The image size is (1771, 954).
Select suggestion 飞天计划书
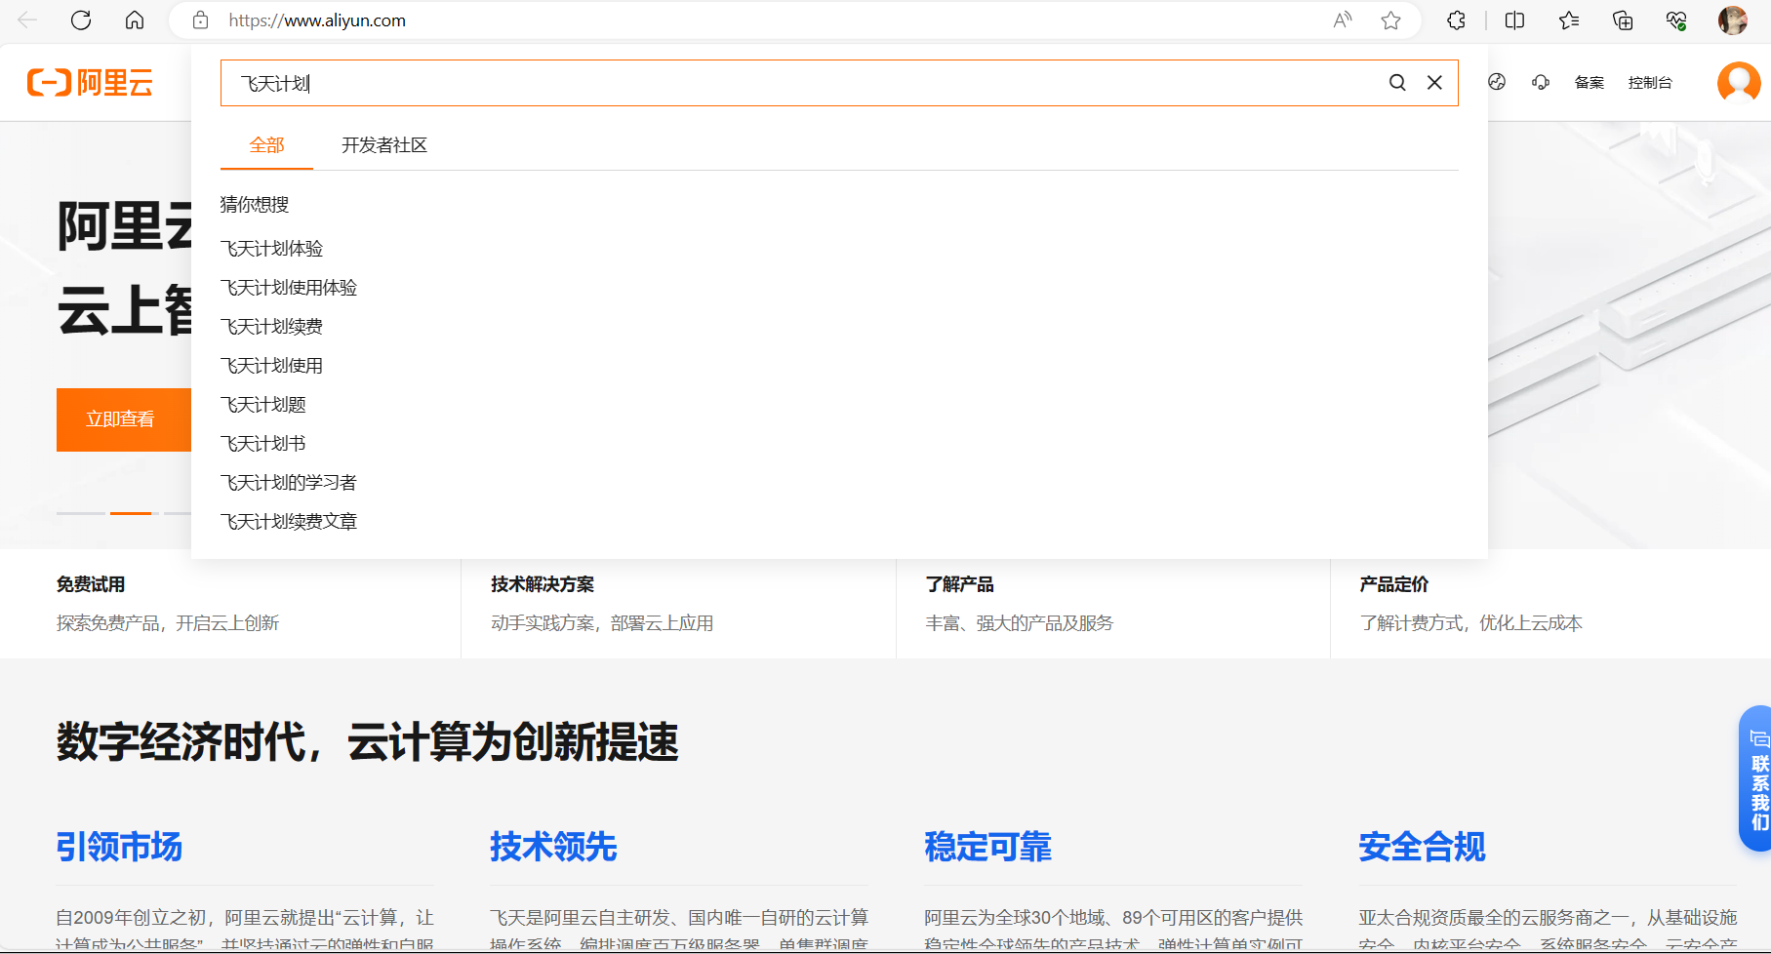pyautogui.click(x=263, y=444)
